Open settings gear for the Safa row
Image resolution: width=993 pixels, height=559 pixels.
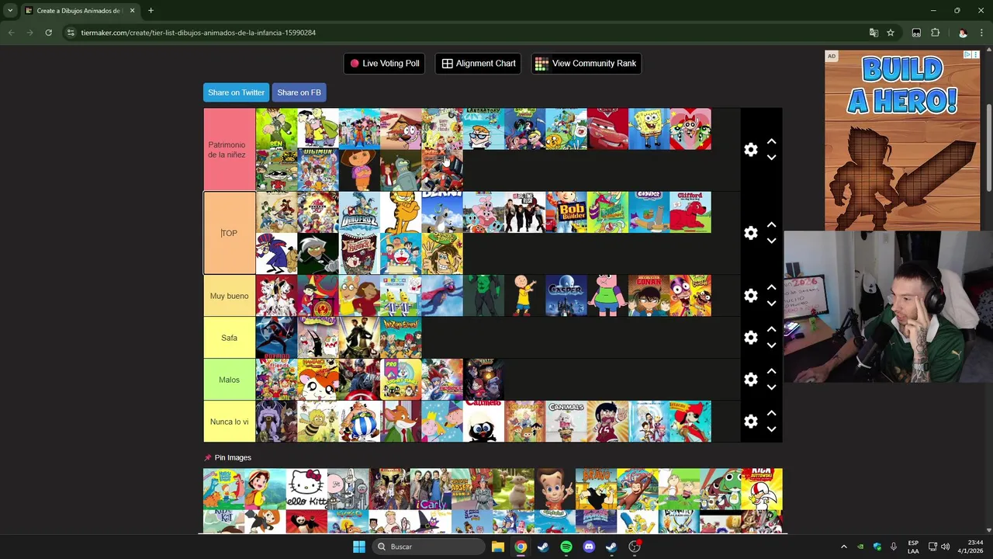(x=750, y=338)
